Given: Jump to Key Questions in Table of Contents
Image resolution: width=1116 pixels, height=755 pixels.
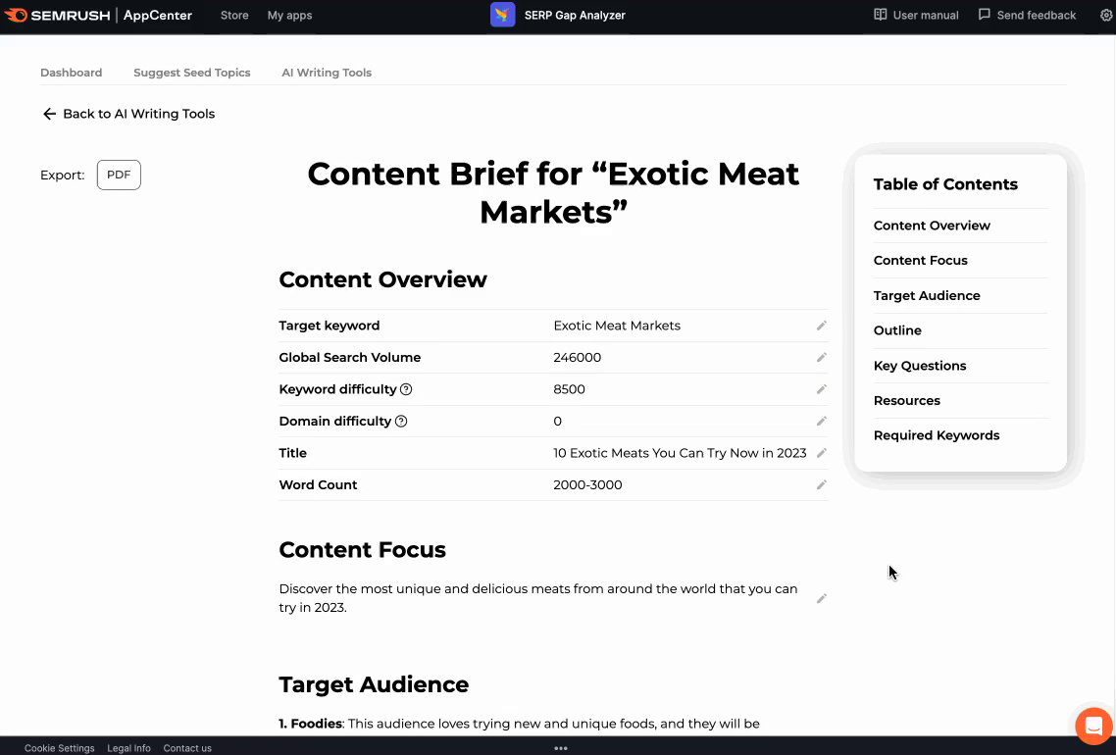Looking at the screenshot, I should click(920, 366).
